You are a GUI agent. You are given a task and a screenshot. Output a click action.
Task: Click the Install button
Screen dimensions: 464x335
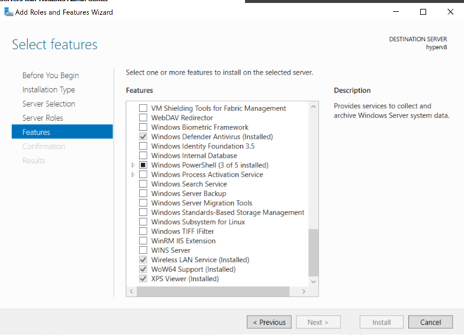(381, 322)
